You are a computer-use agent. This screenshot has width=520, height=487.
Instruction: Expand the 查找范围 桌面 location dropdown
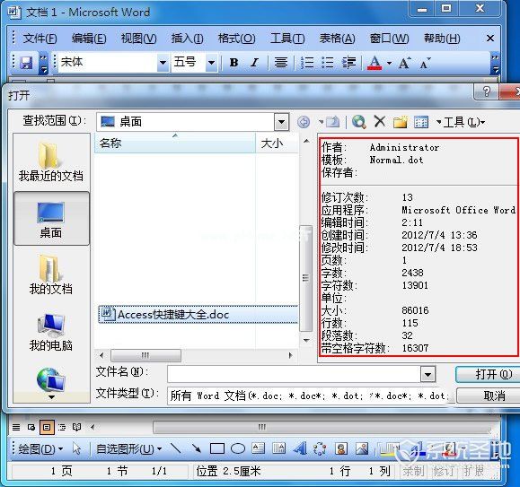click(281, 122)
